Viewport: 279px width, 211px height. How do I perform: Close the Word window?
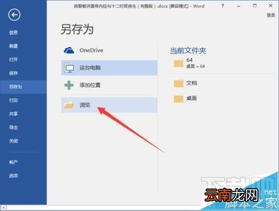[x=271, y=6]
